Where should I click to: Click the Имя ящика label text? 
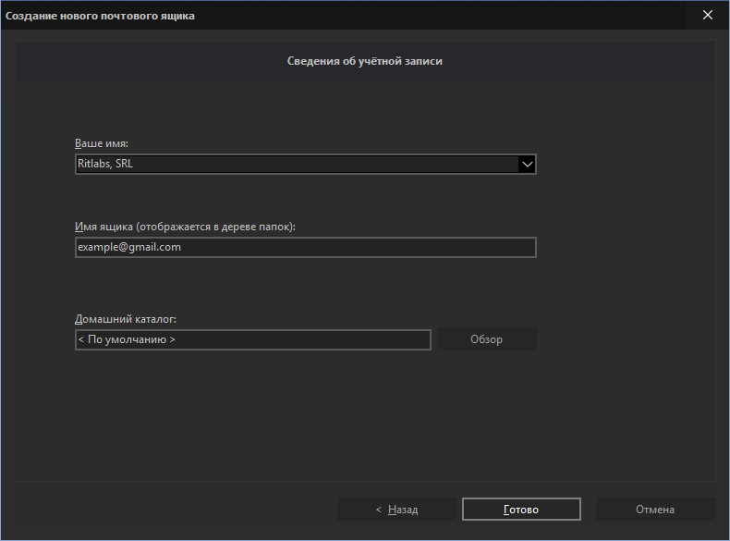(185, 227)
